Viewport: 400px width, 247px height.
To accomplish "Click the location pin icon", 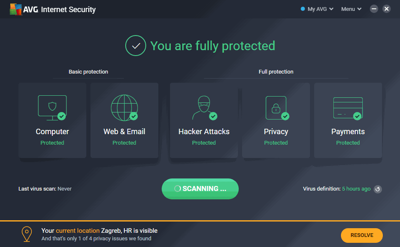I will pos(27,234).
